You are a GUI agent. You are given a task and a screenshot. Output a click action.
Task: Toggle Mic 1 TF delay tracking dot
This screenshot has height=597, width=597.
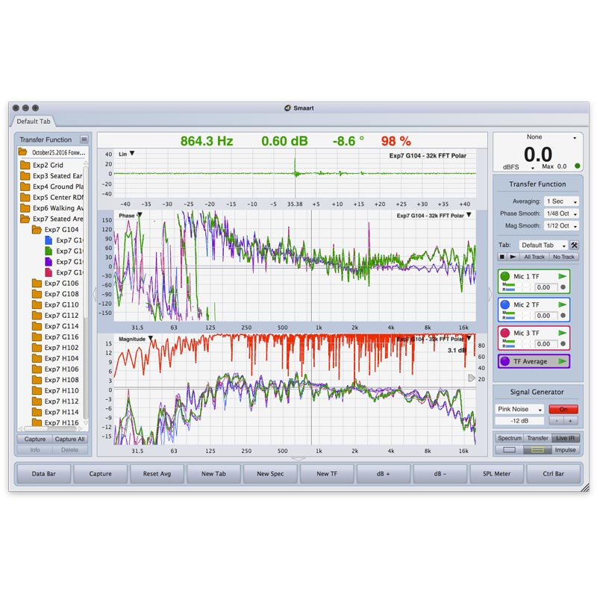click(x=563, y=287)
